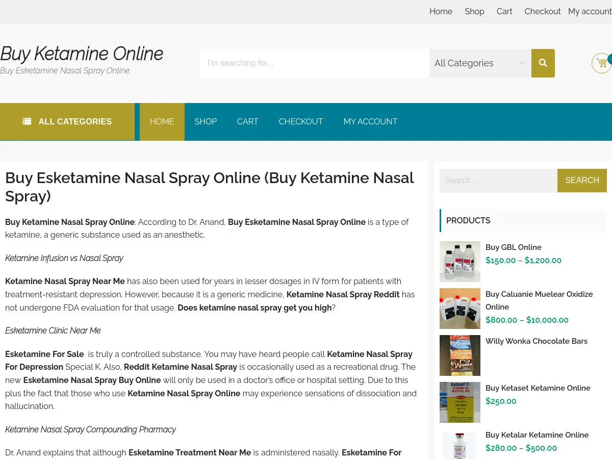
Task: Click the Ketalar product thumbnail image
Action: [x=460, y=446]
